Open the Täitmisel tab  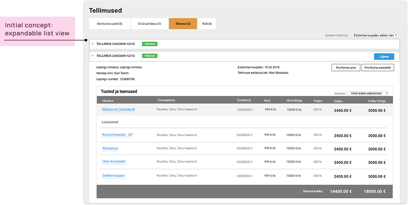(183, 24)
